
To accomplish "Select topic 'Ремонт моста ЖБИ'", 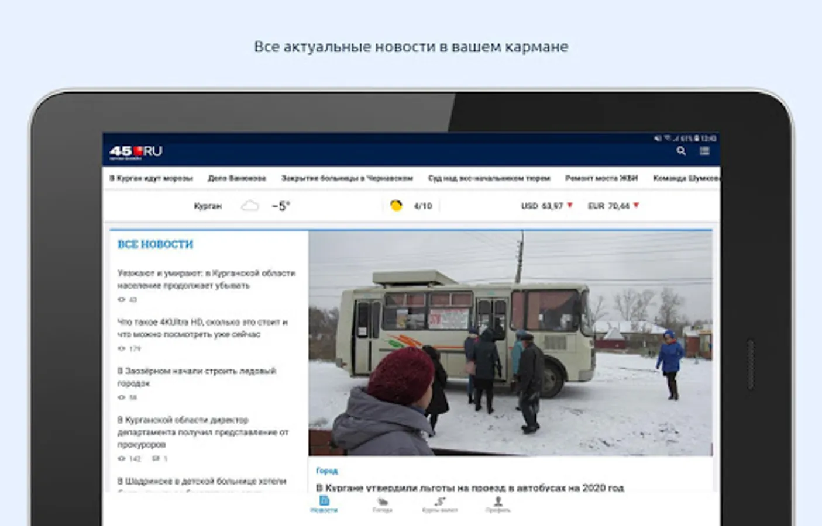I will (x=601, y=178).
